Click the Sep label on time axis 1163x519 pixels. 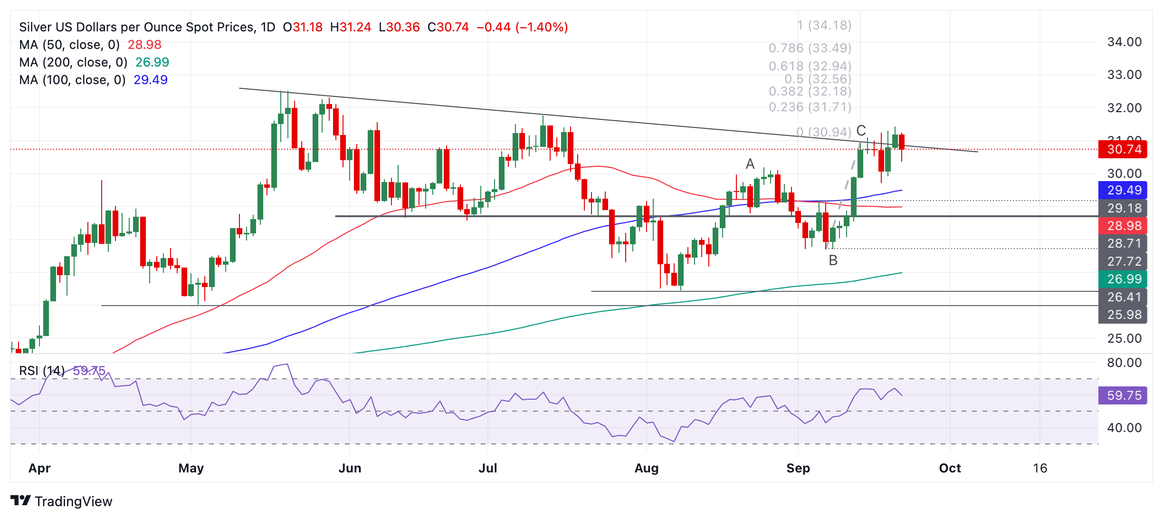(798, 468)
